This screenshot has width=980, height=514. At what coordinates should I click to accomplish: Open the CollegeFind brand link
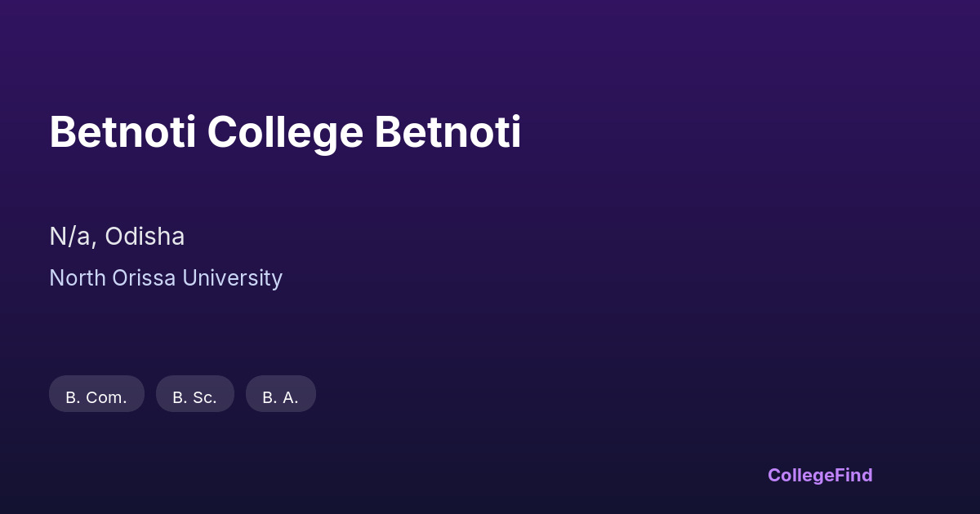coord(819,475)
